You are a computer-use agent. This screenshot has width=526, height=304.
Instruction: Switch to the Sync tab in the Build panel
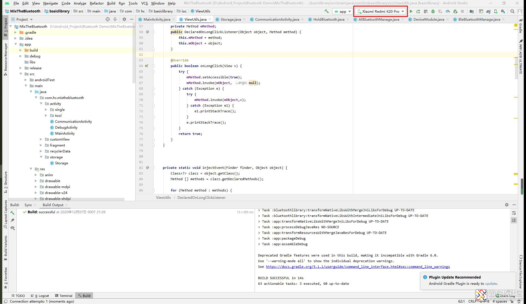coord(28,205)
